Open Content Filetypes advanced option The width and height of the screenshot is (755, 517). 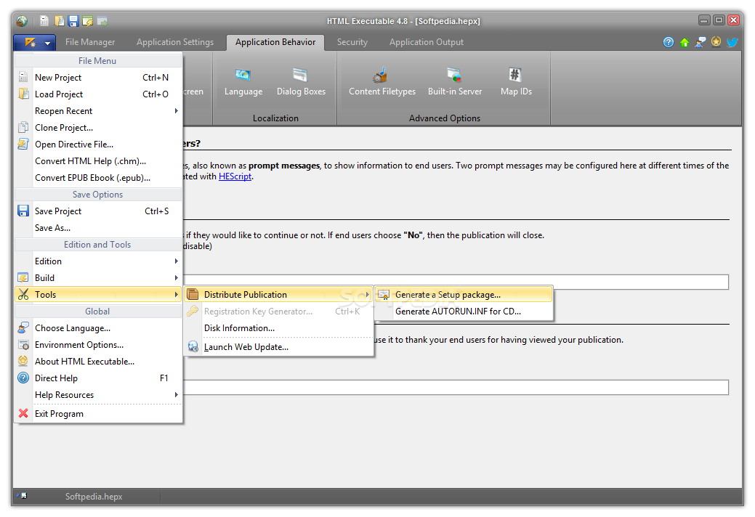tap(381, 82)
